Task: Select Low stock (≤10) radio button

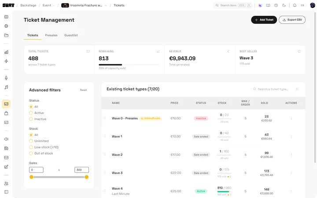Action: (31, 147)
